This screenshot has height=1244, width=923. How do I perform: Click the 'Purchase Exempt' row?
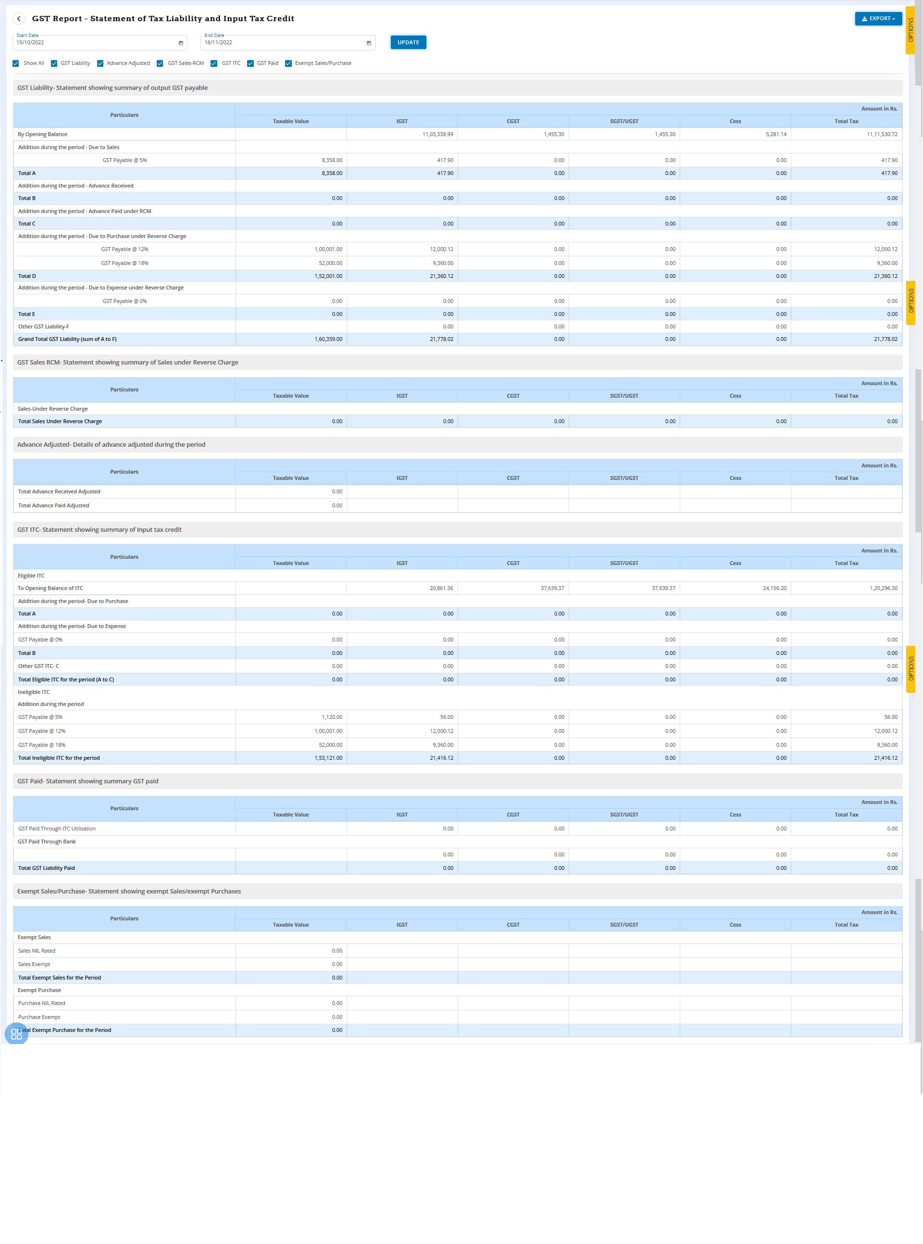(458, 1018)
